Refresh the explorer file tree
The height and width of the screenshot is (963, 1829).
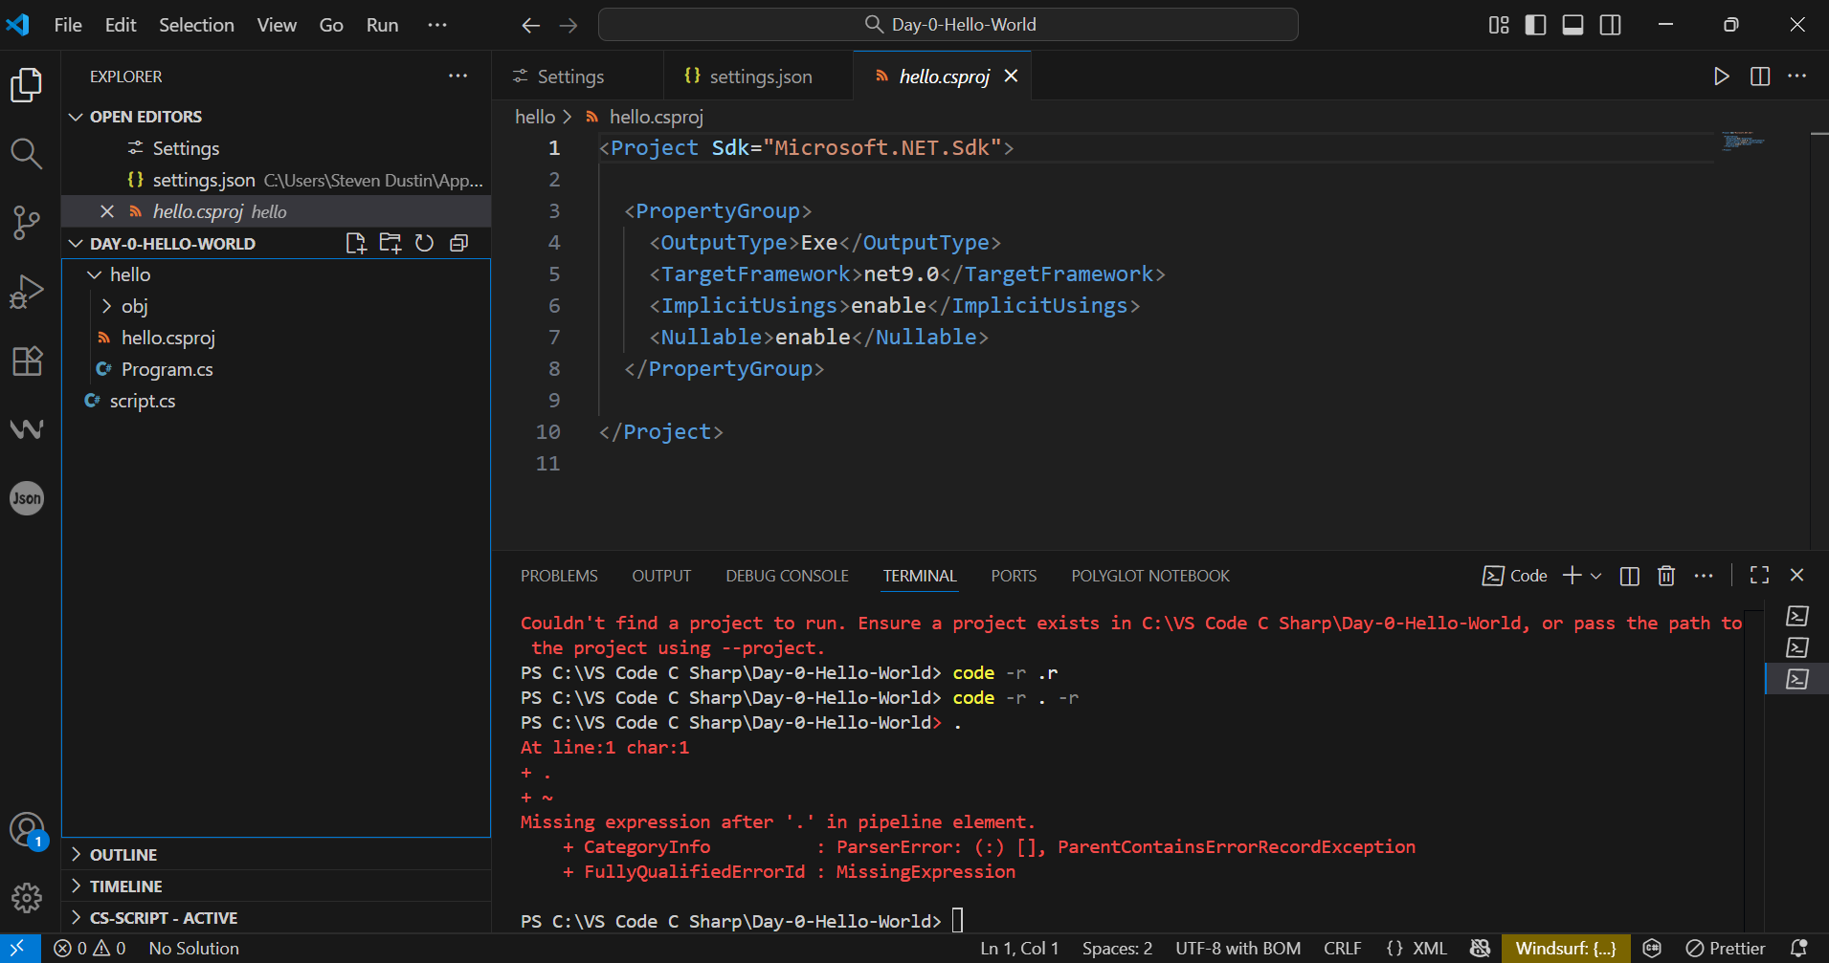point(425,244)
